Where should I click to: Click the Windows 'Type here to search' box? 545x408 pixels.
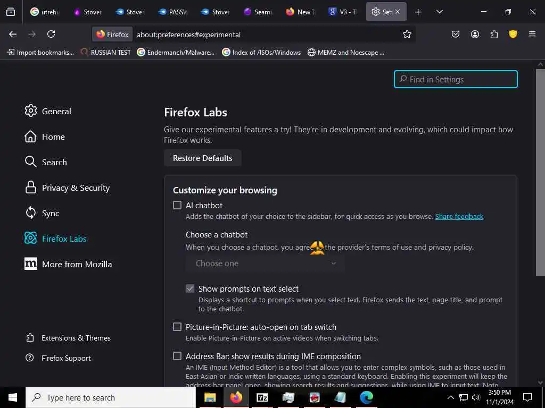point(111,397)
